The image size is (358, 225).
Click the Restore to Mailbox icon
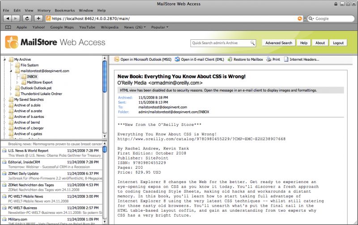[x=230, y=59]
